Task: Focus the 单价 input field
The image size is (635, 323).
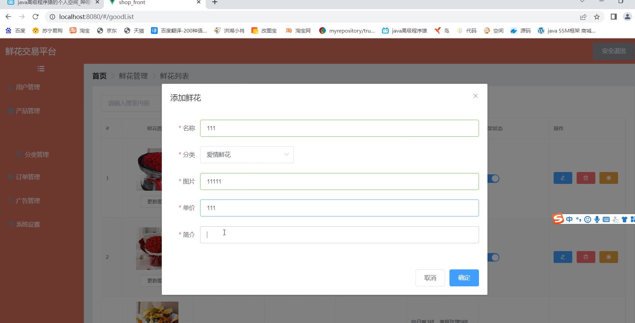Action: [339, 208]
